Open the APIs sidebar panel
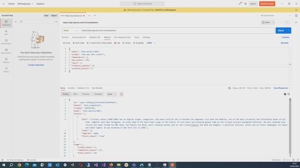300x168 pixels. 6,32
